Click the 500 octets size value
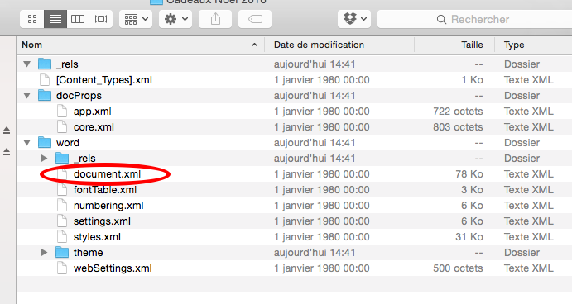572x304 pixels. 458,268
